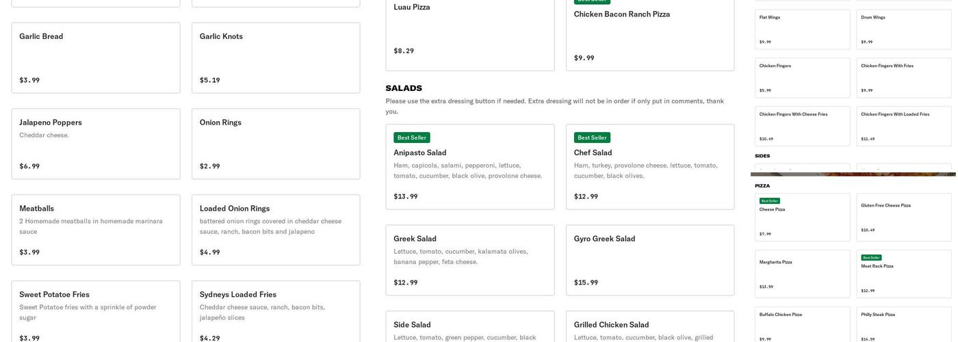Select the Garlic Bread menu item

click(96, 58)
